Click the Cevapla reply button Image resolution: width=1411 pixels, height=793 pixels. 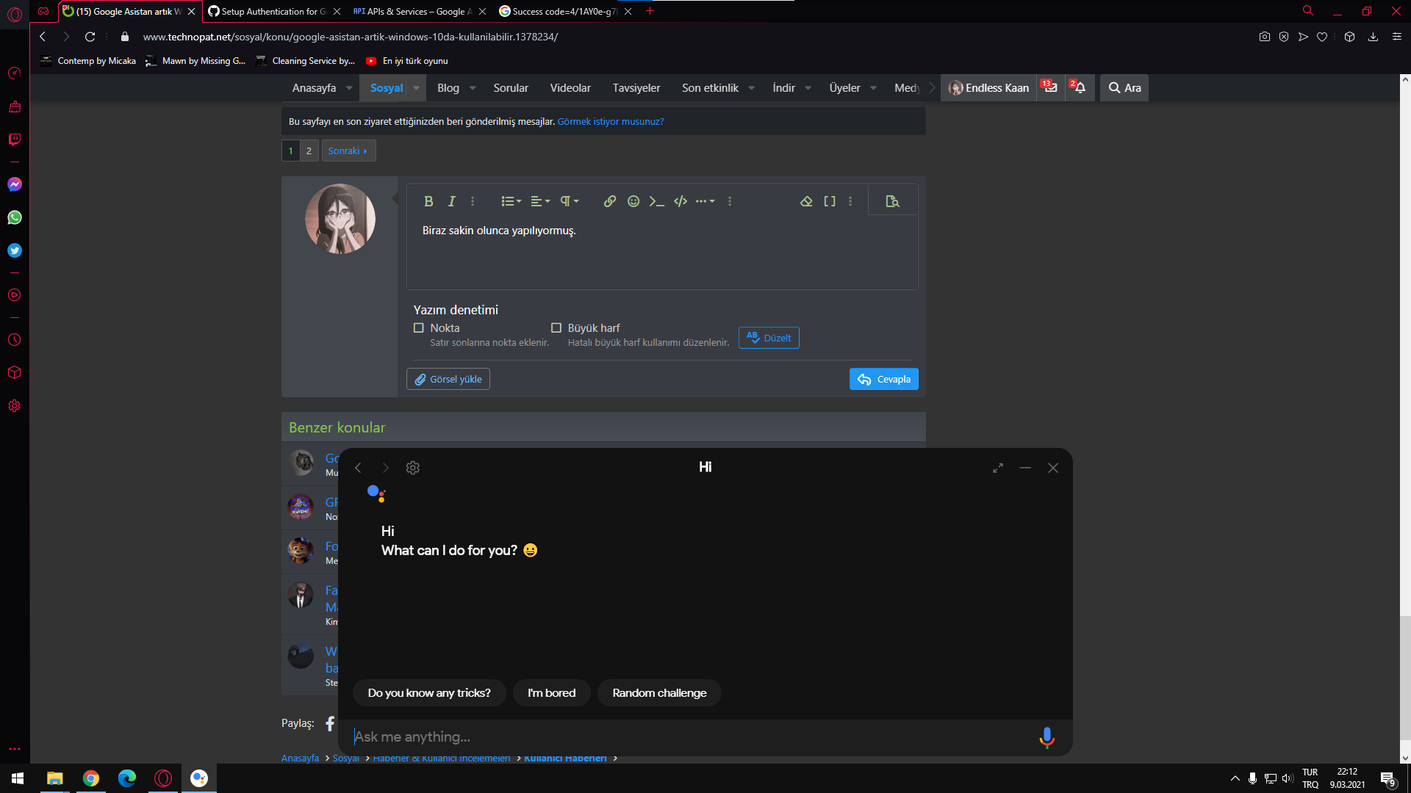pyautogui.click(x=883, y=379)
